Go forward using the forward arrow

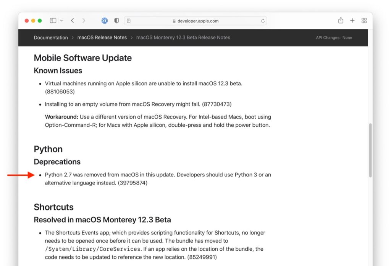tap(84, 20)
